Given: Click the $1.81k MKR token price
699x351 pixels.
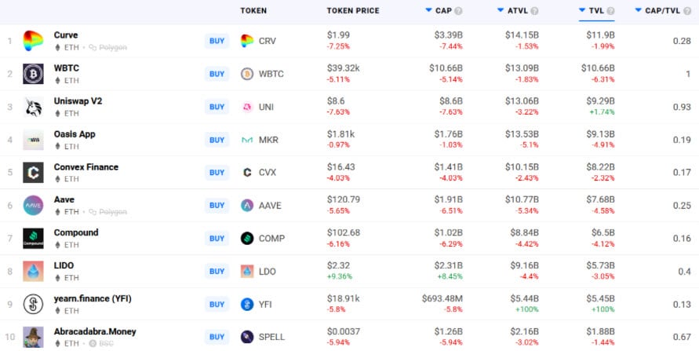Looking at the screenshot, I should click(341, 133).
